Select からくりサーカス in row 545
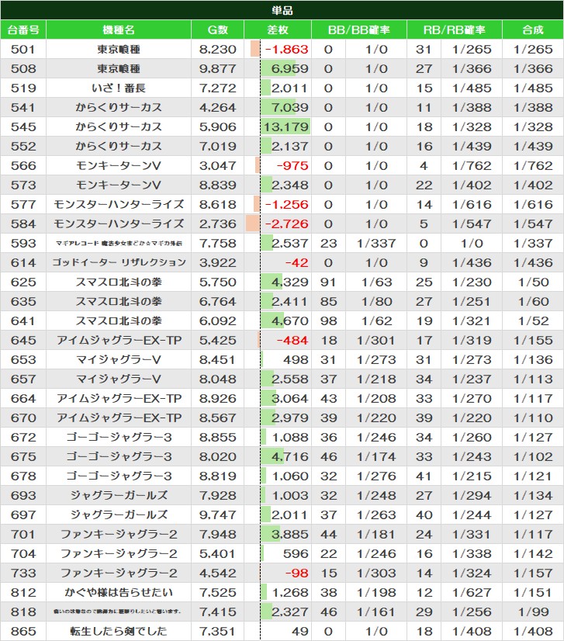The height and width of the screenshot is (641, 564). [119, 127]
